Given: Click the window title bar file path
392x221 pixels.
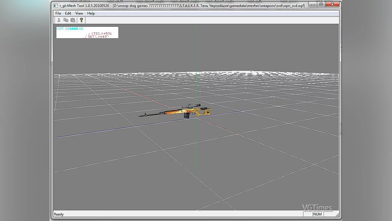Looking at the screenshot, I should 209,5.
